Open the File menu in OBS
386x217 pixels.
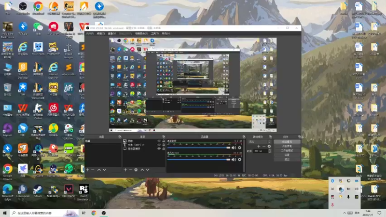[x=90, y=33]
